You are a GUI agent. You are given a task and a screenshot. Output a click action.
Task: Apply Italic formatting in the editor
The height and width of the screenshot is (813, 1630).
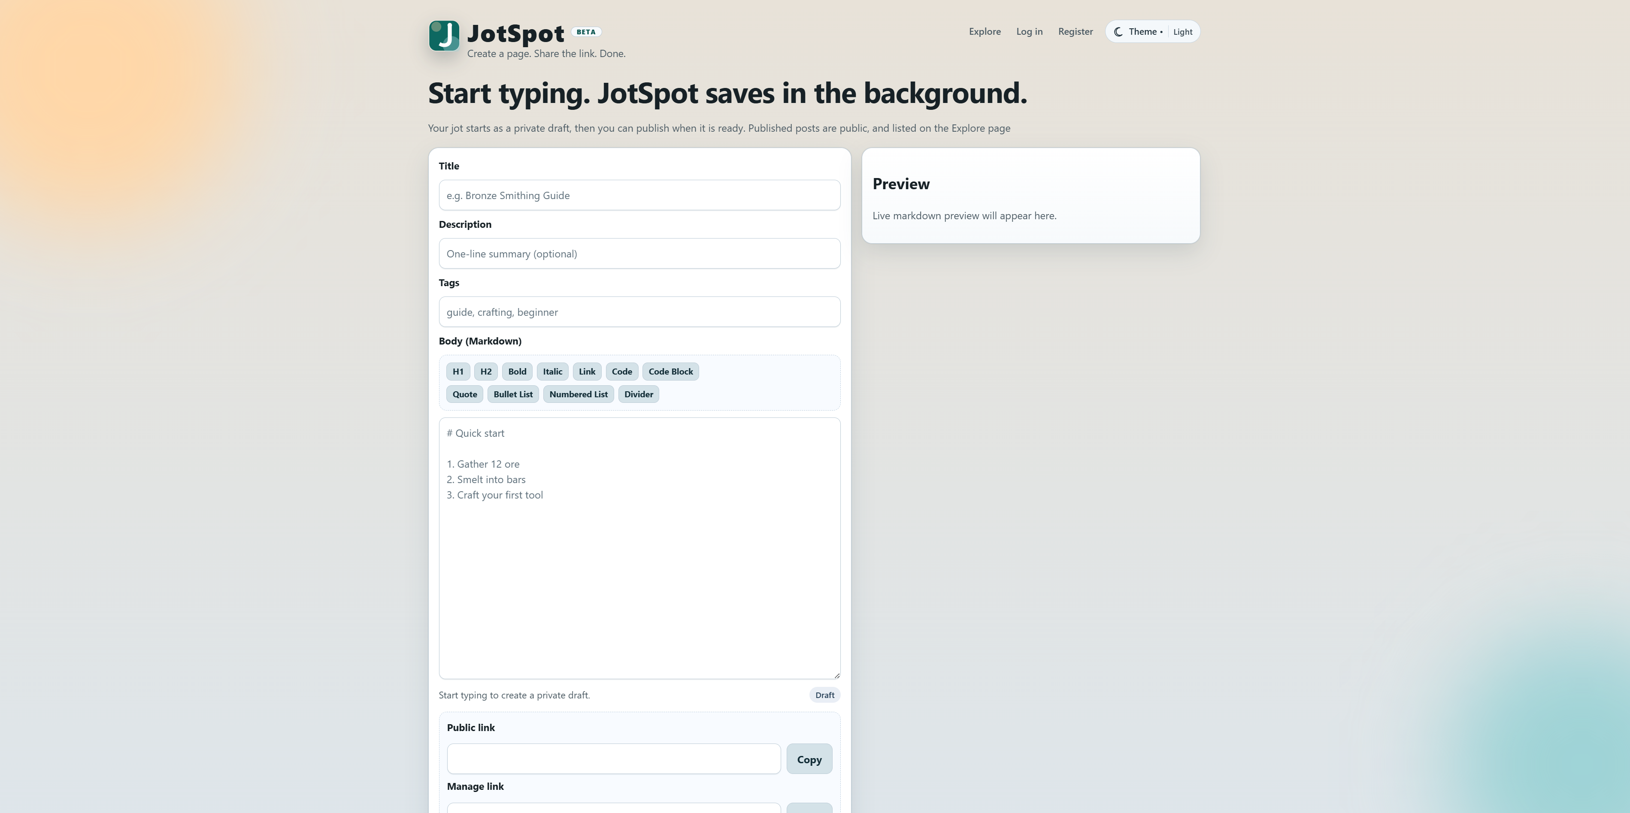552,372
